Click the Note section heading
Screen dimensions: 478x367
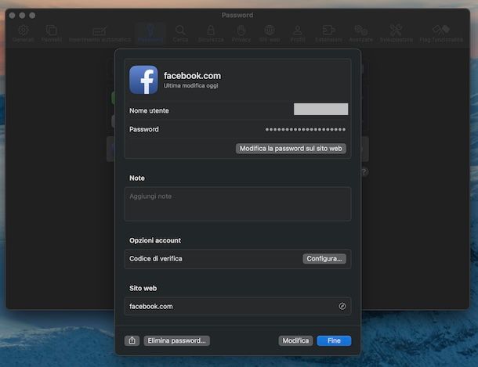137,178
